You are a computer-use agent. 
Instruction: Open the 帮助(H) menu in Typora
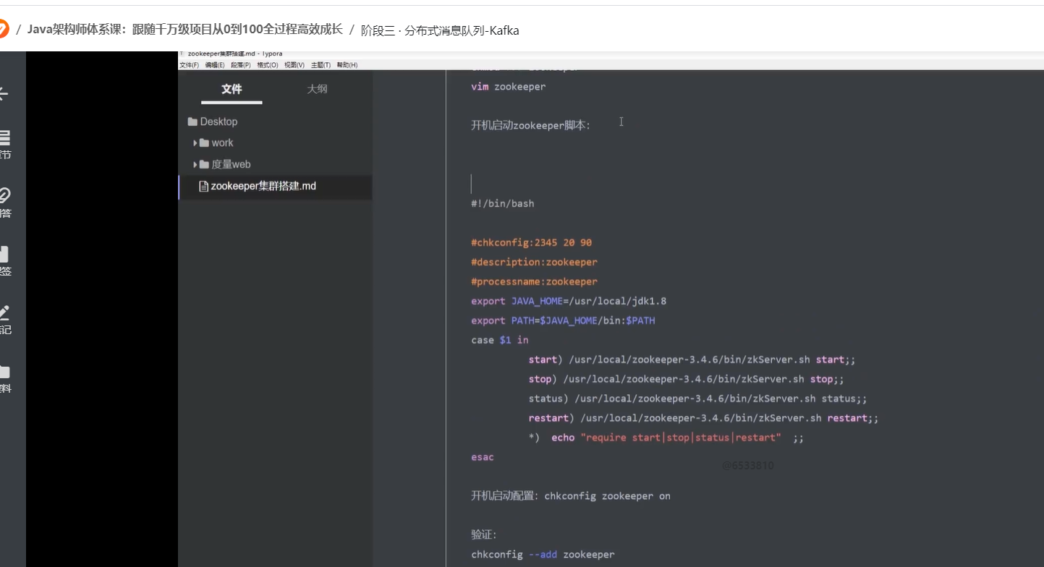[347, 65]
